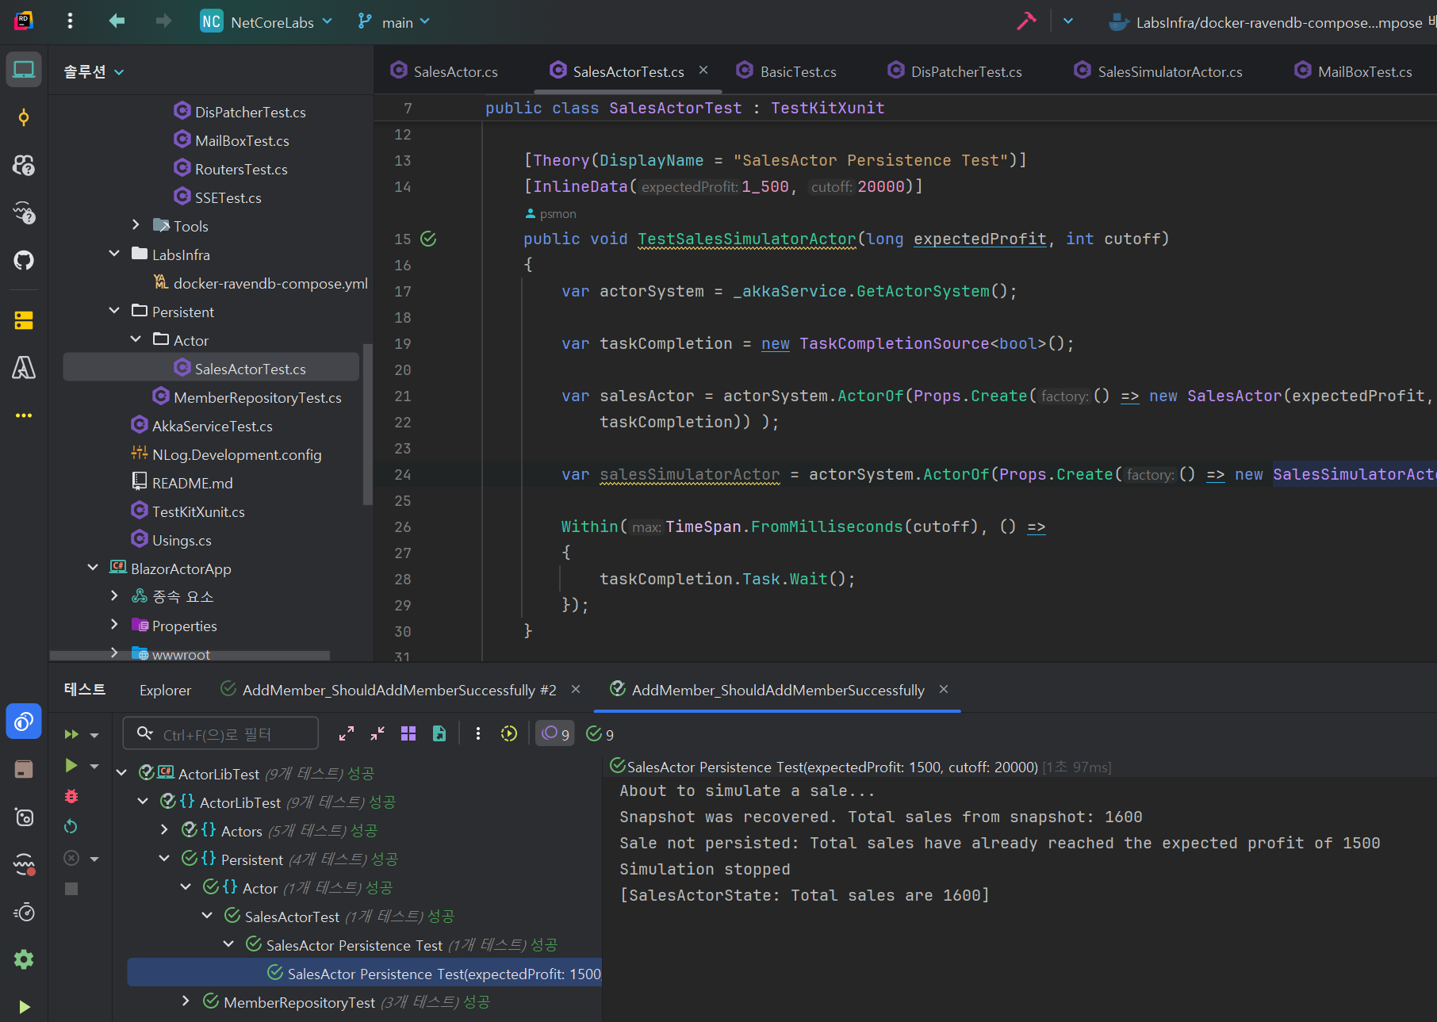Toggle the running tests filter showing 9
This screenshot has height=1022, width=1437.
pos(554,734)
